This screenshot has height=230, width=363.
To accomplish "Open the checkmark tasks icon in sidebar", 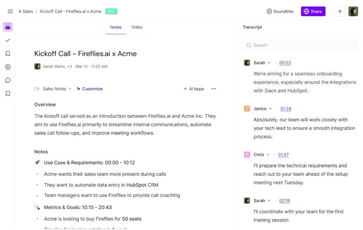I will pyautogui.click(x=8, y=40).
